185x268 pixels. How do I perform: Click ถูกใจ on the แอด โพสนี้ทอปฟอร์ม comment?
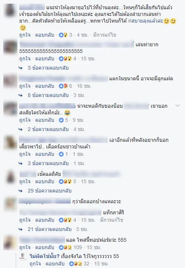coord(25,247)
